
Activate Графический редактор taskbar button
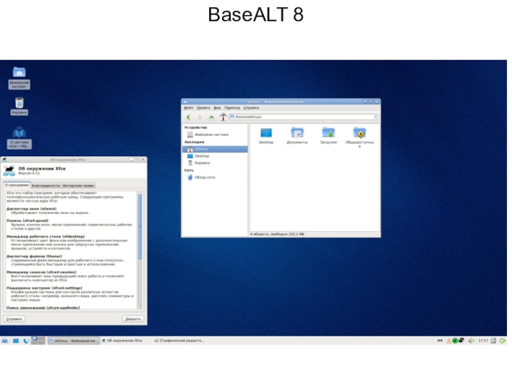point(179,340)
